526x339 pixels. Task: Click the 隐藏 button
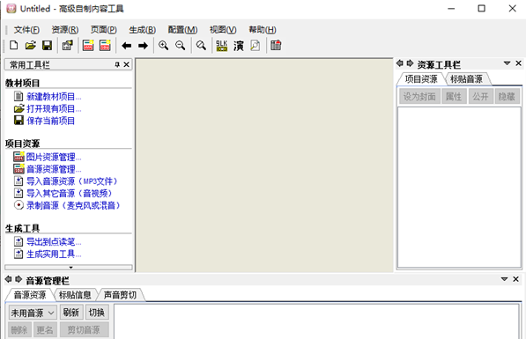coord(507,97)
